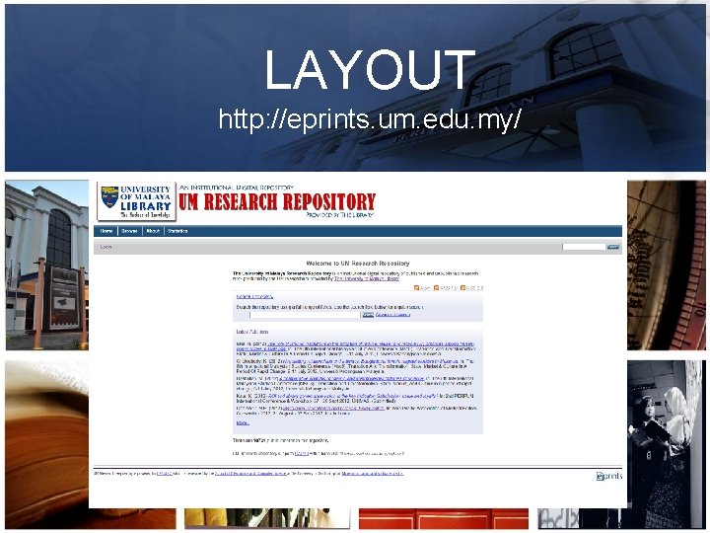Open the Statistics navigation tab
The height and width of the screenshot is (533, 710).
pyautogui.click(x=177, y=231)
